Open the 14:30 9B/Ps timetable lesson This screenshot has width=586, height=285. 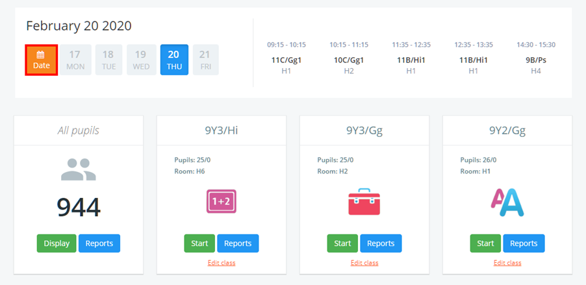click(536, 58)
